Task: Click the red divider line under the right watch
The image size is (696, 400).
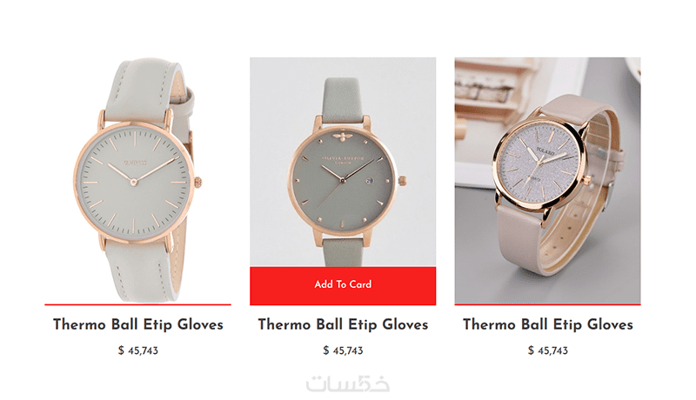Action: [547, 304]
